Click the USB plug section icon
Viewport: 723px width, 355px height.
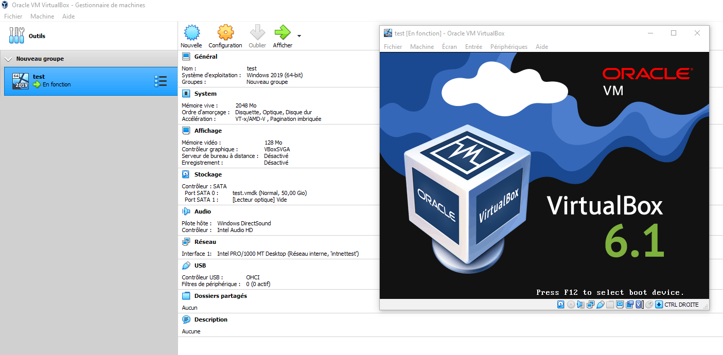pyautogui.click(x=186, y=265)
